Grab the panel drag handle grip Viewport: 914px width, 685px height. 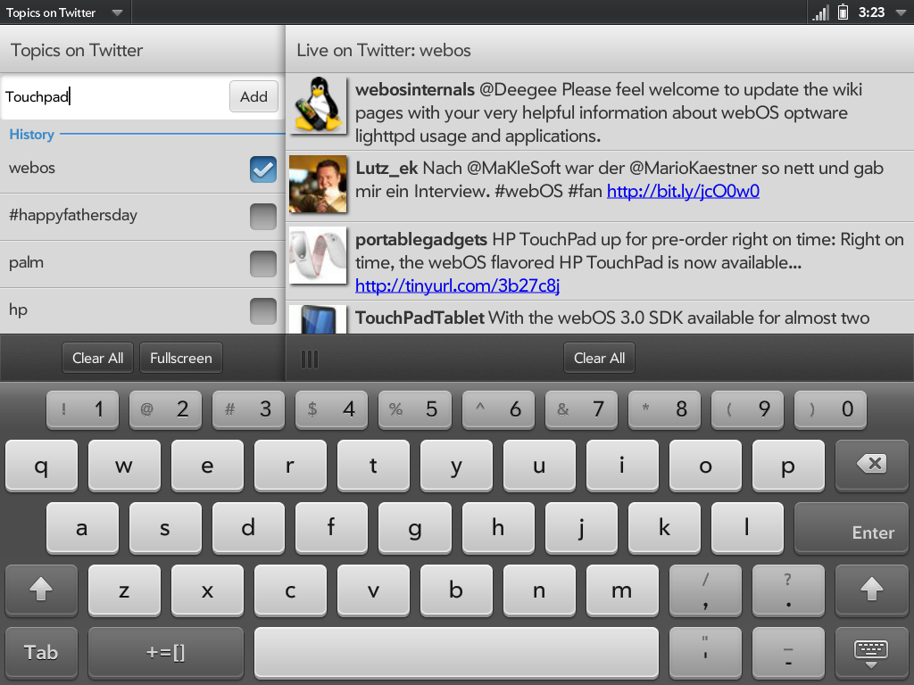[x=310, y=359]
